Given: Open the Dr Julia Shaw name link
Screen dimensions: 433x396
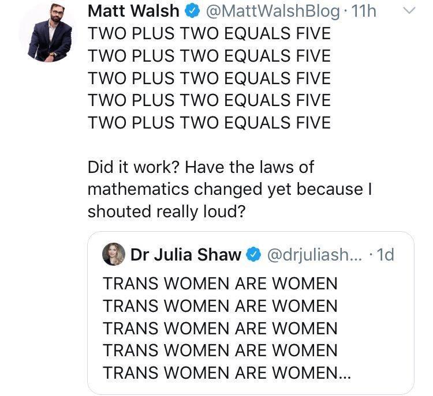Looking at the screenshot, I should point(186,254).
